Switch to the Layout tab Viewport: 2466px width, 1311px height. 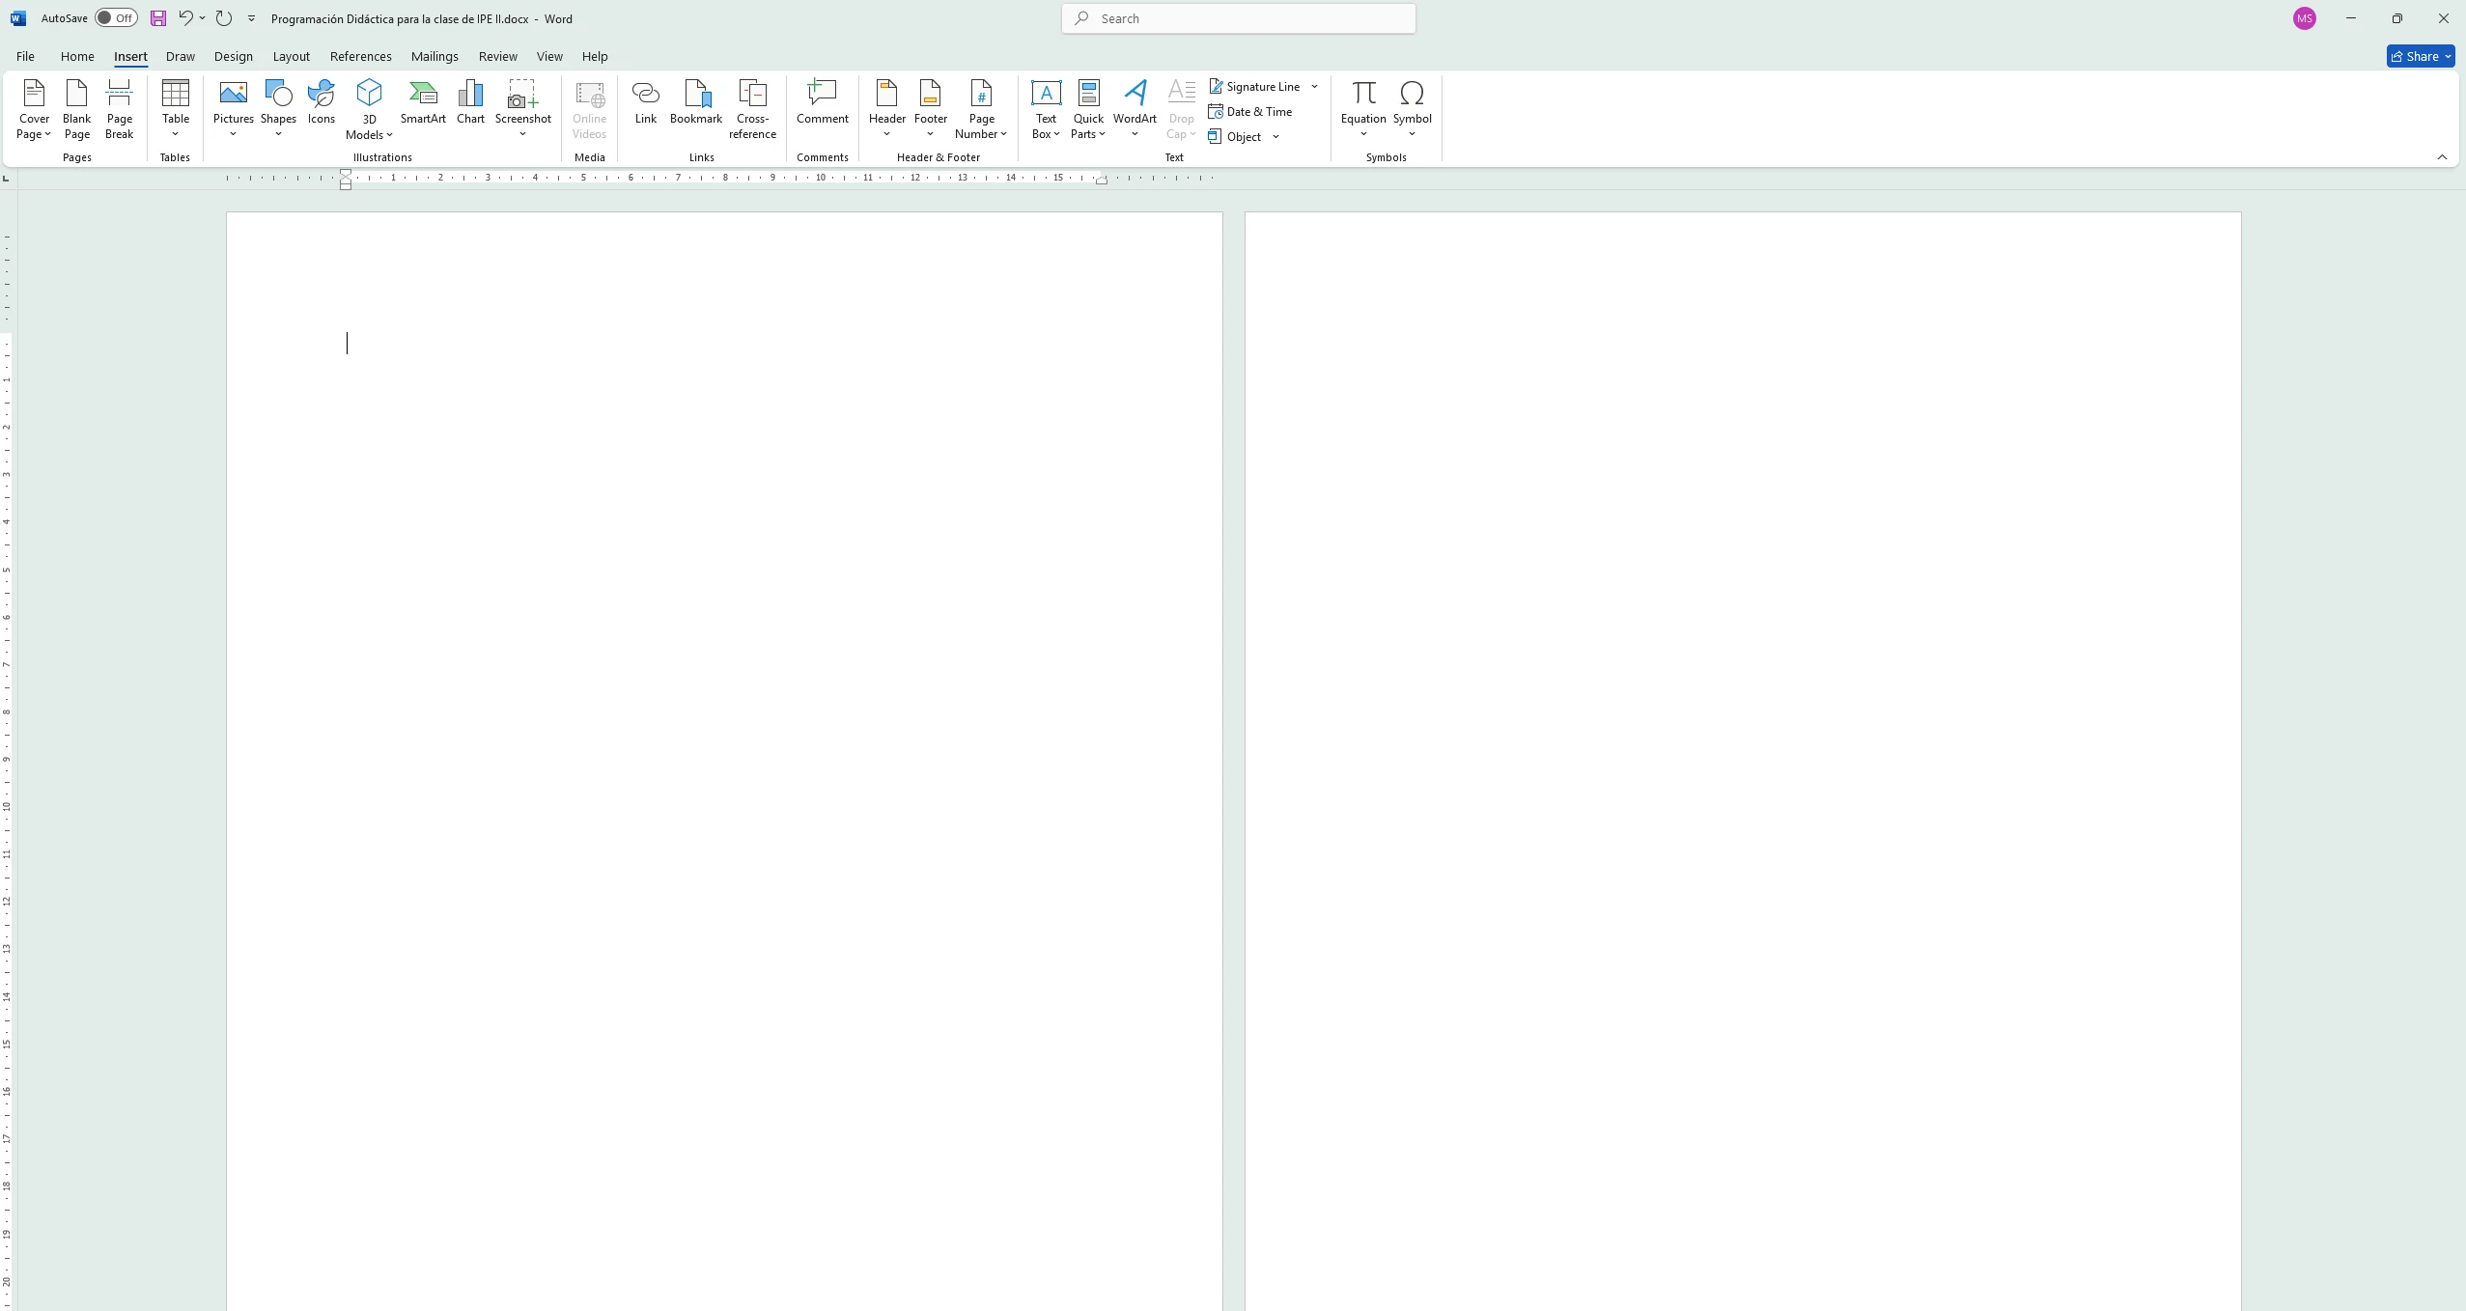[291, 56]
